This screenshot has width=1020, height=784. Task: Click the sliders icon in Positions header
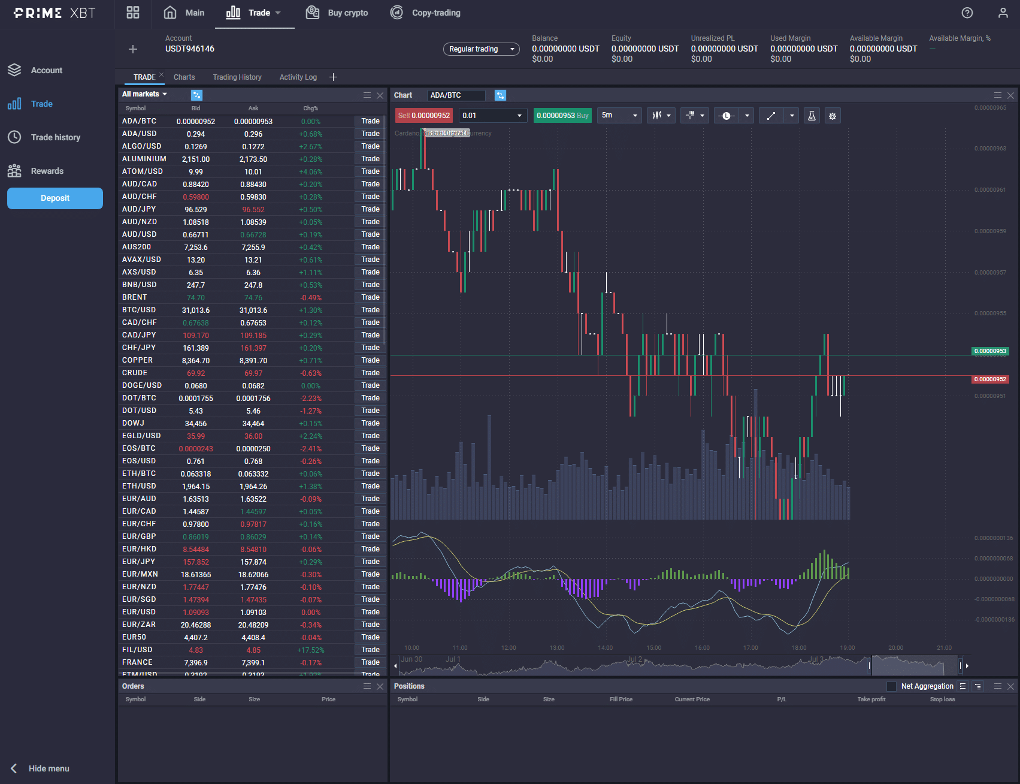tap(963, 686)
